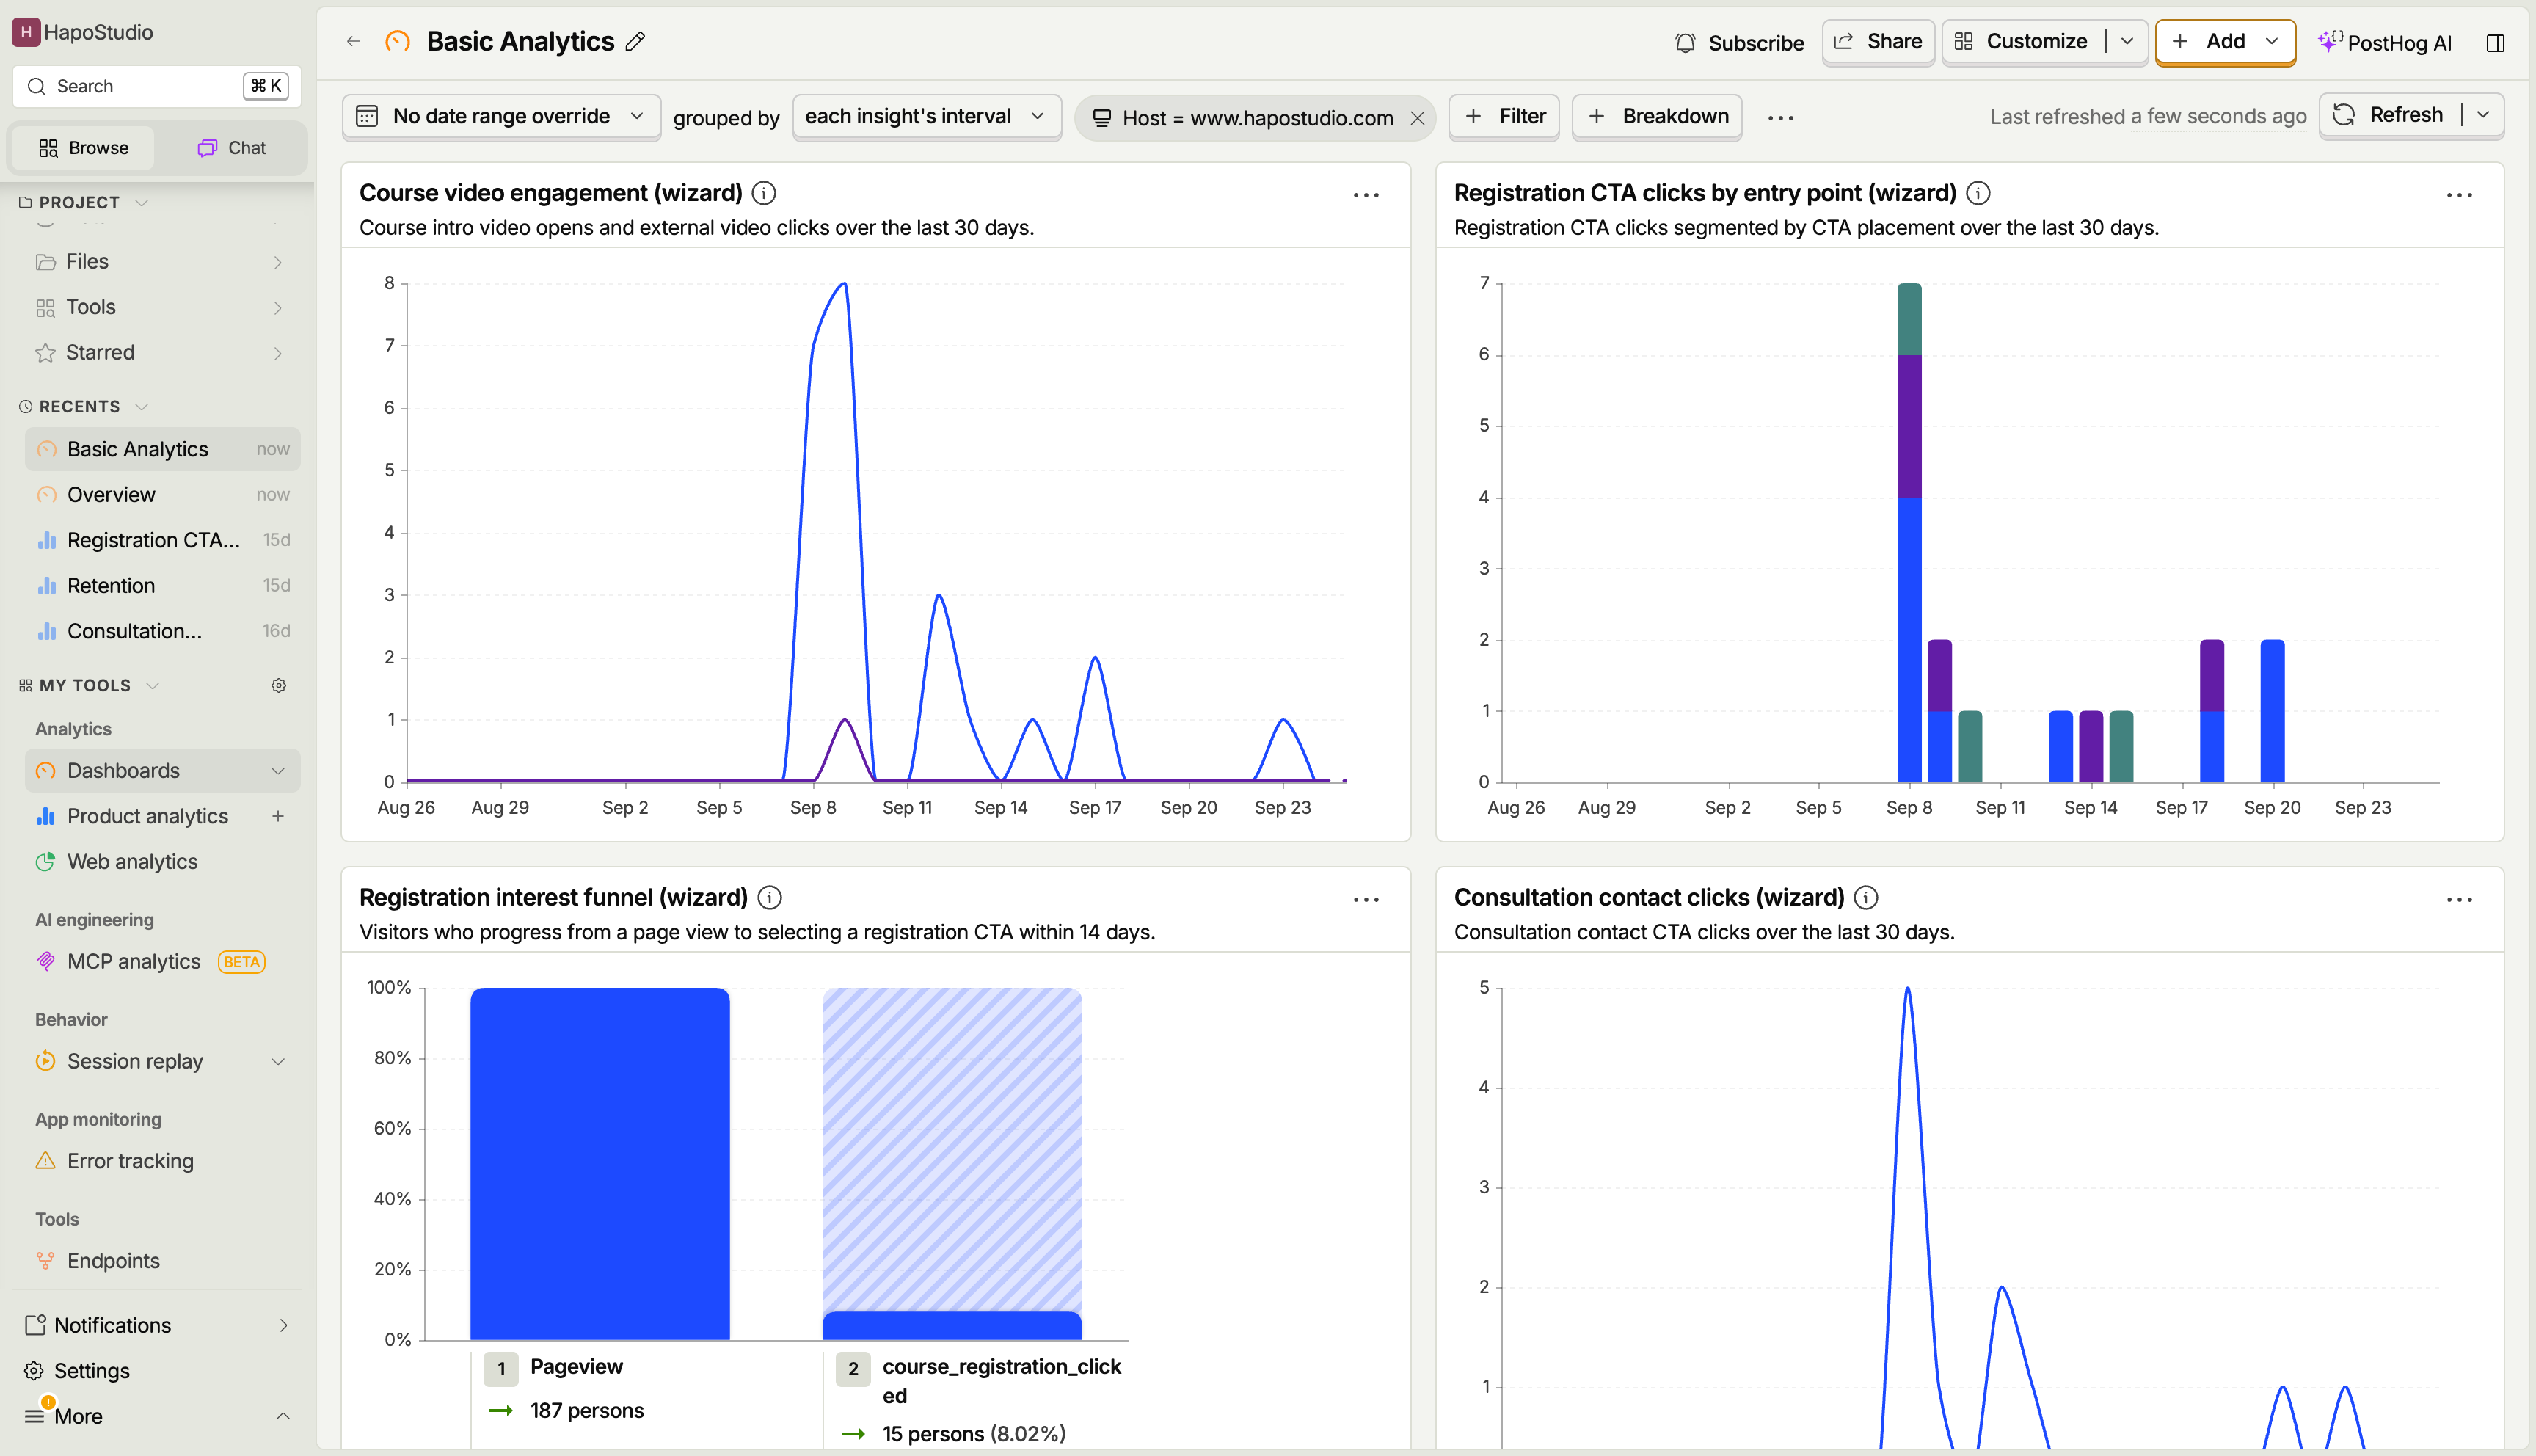Open more options on Registration interest funnel card
Viewport: 2536px width, 1456px height.
point(1366,900)
